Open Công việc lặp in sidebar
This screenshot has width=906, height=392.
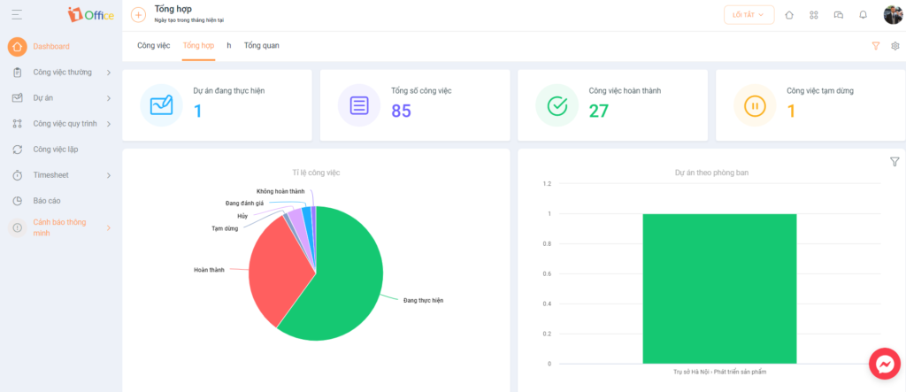coord(56,150)
